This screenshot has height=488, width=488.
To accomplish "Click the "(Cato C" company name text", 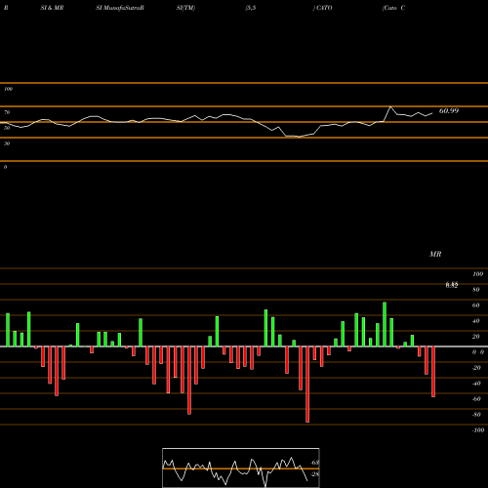I will tap(393, 8).
